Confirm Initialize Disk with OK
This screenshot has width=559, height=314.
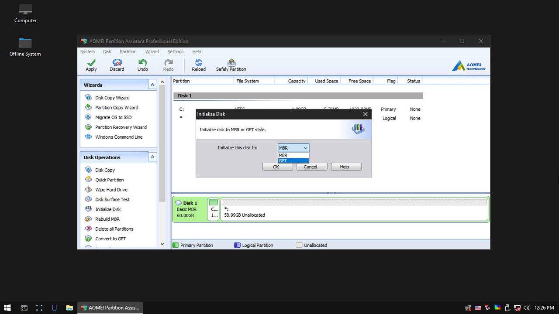[x=277, y=167]
